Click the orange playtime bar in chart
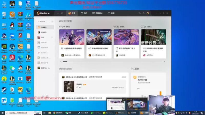This screenshot has width=205, height=115. [160, 93]
